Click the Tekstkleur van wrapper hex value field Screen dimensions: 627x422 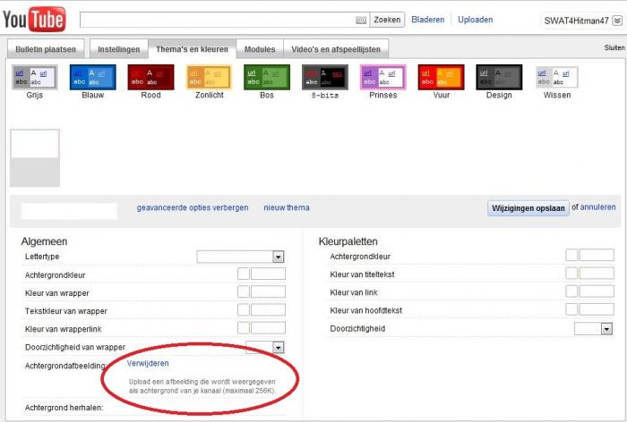268,310
